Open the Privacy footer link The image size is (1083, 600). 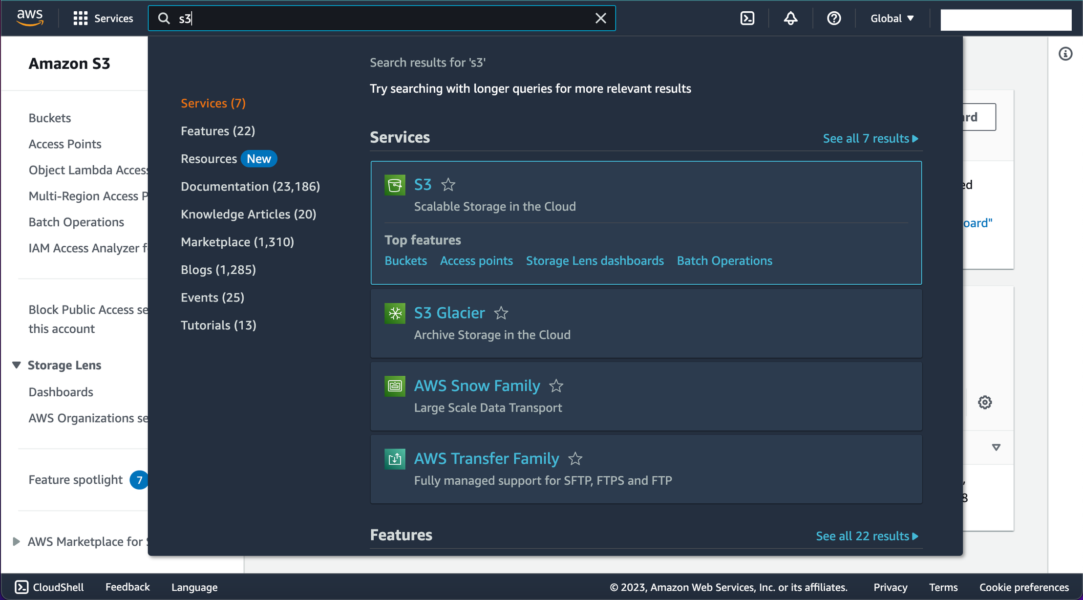click(x=891, y=587)
